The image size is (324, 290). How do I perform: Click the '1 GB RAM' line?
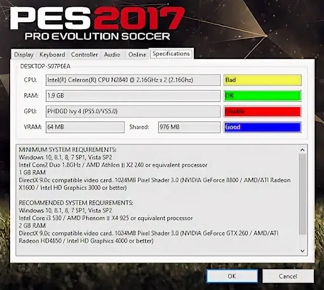(x=32, y=172)
